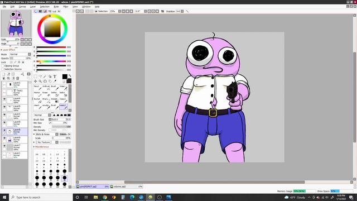Image resolution: width=357 pixels, height=201 pixels.
Task: Pick the Gradation tool
Action: [55, 100]
